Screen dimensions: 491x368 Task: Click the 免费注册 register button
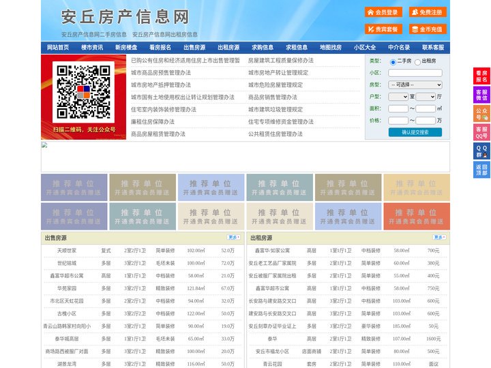[428, 12]
